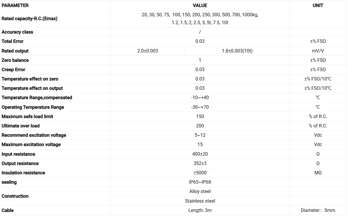Click the -30~+70 operating temperature value
The image size is (347, 216).
click(x=200, y=107)
